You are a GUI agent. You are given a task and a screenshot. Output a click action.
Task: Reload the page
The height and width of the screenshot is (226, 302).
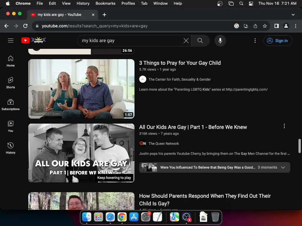point(25,26)
